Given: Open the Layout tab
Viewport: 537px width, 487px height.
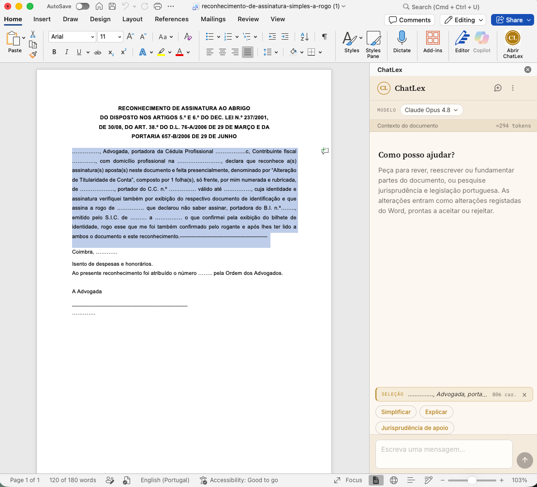Looking at the screenshot, I should click(x=132, y=19).
